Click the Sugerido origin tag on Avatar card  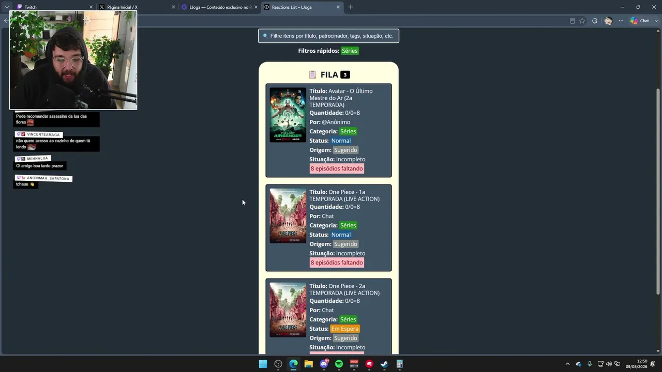pos(345,150)
